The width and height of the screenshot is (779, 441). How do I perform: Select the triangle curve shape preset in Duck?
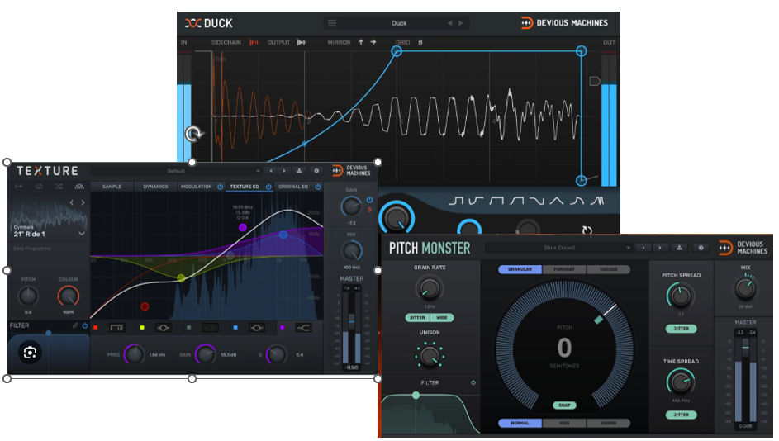[x=557, y=201]
